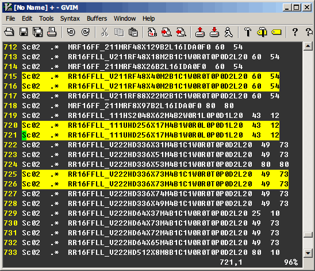This screenshot has height=271, width=315.
Task: Click the Print toolbar icon
Action: [x=52, y=32]
